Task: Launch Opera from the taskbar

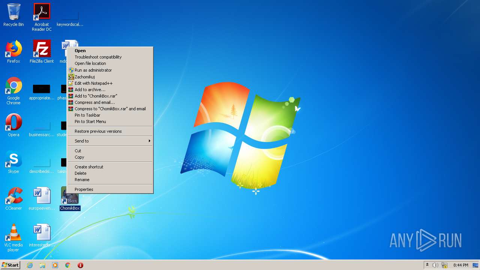Action: coord(80,265)
